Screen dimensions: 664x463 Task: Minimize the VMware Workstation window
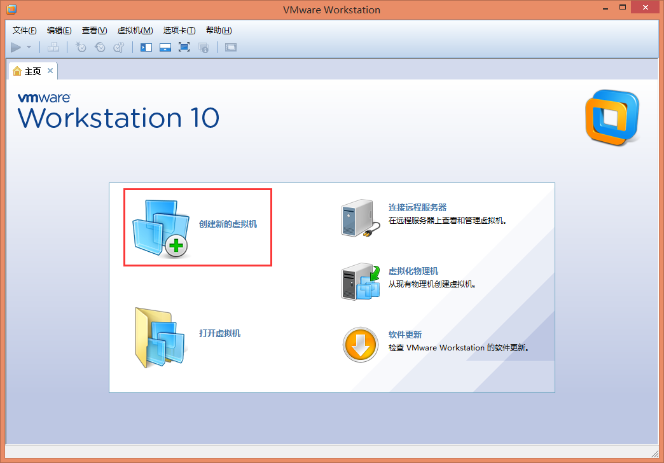point(605,8)
